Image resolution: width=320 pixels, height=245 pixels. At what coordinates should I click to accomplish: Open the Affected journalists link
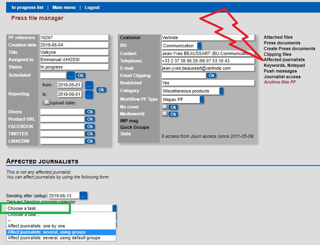pos(284,60)
